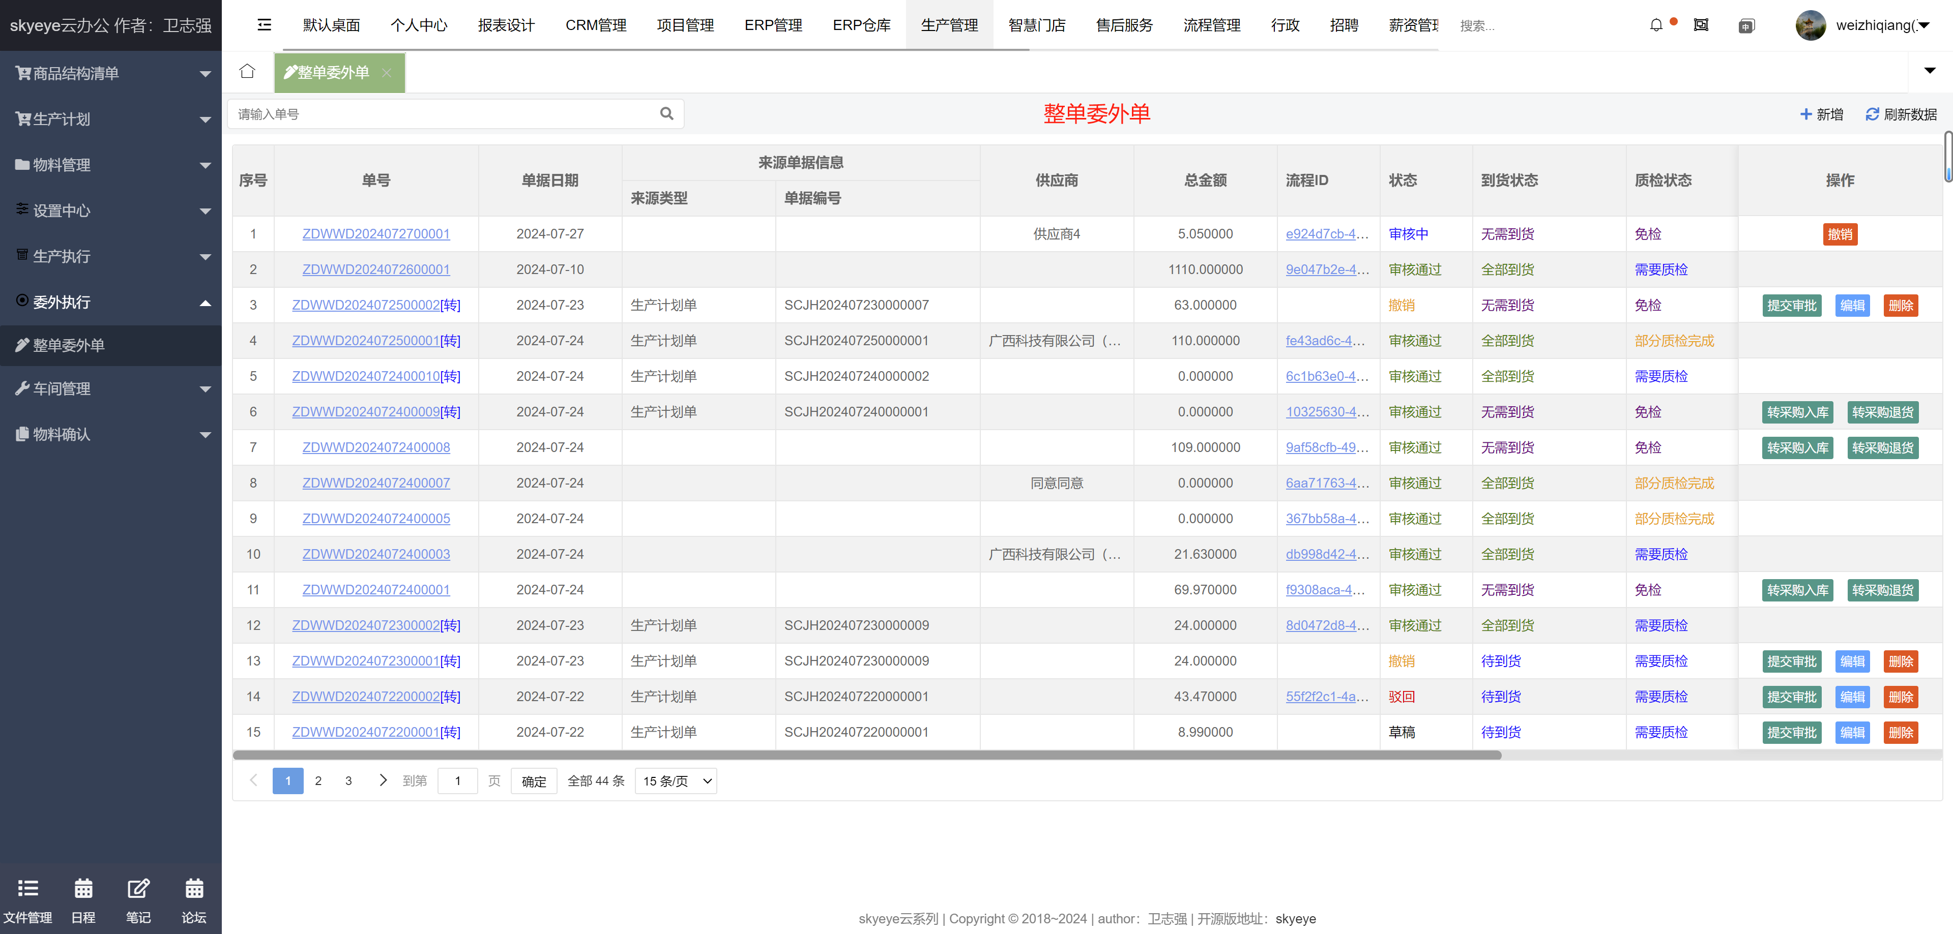Click the horizontal table scrollbar
The width and height of the screenshot is (1953, 934).
tap(866, 755)
